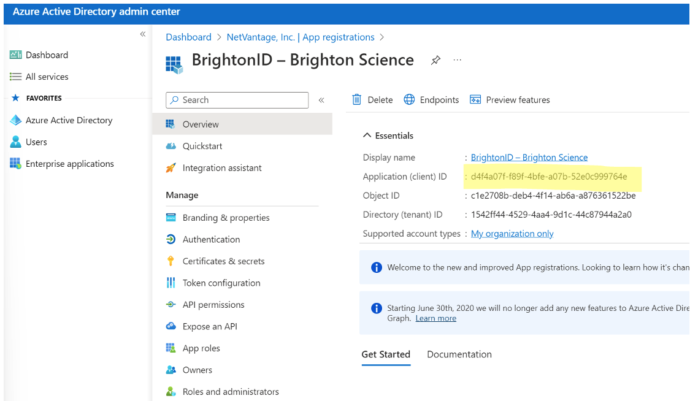
Task: Switch to the Documentation tab
Action: 459,354
